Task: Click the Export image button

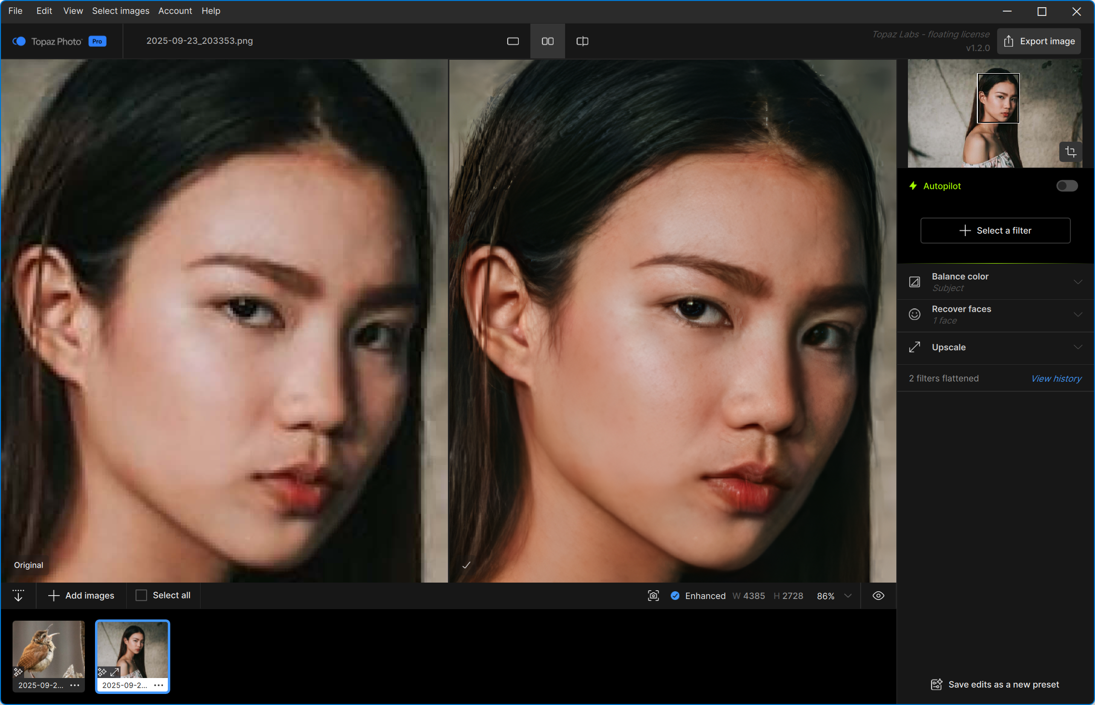Action: point(1039,41)
